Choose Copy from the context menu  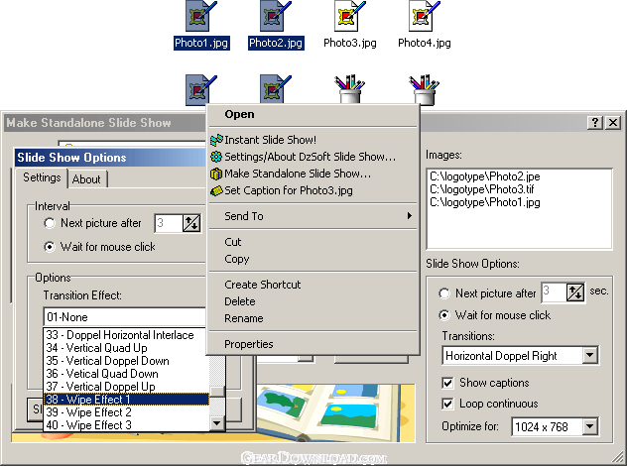313,259
